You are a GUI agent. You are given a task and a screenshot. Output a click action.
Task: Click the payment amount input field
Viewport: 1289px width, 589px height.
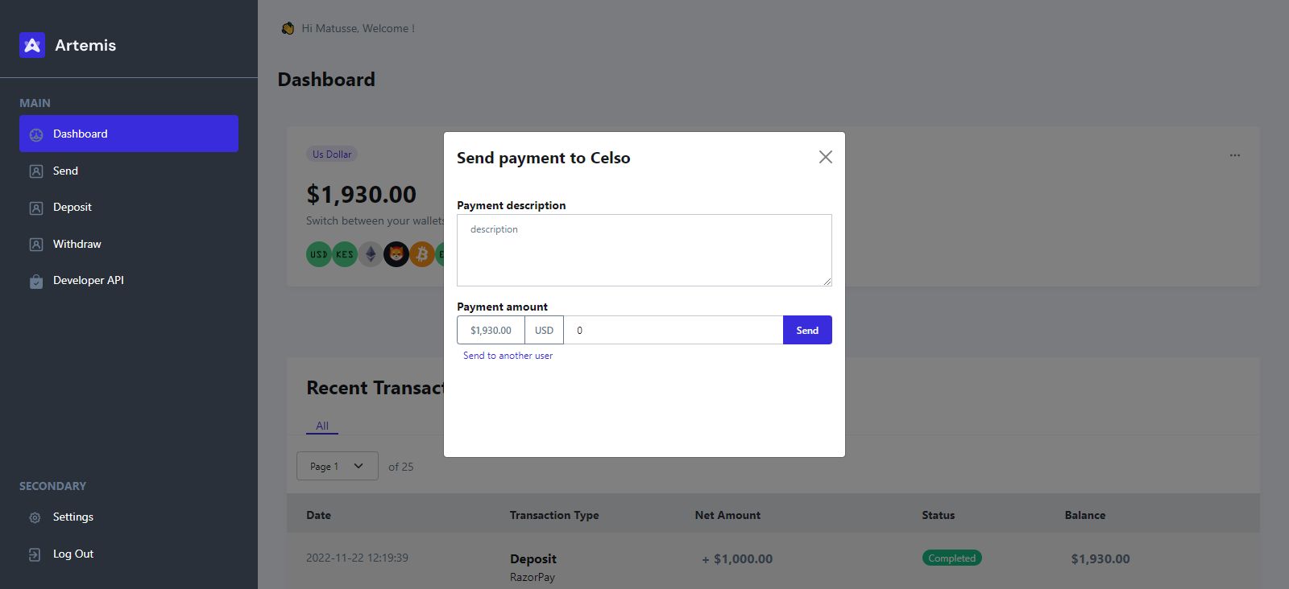tap(673, 330)
